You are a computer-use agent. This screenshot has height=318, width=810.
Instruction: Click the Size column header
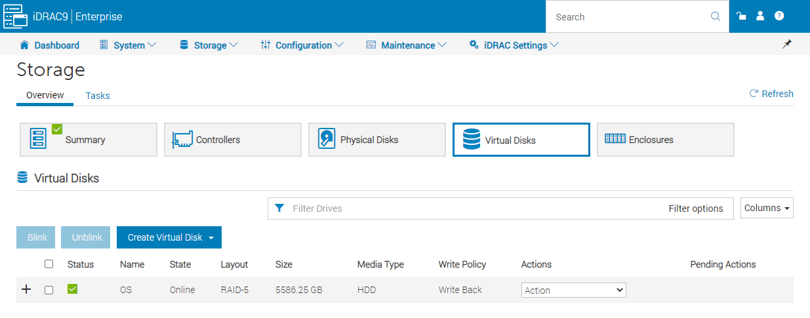tap(284, 264)
